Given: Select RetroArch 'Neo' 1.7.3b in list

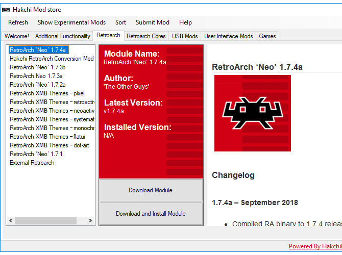Looking at the screenshot, I should click(38, 67).
